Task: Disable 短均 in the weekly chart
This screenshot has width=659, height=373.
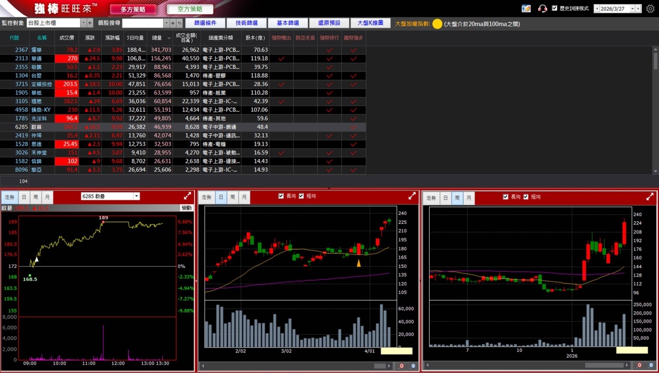Action: pos(526,197)
